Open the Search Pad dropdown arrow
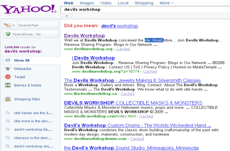 pos(14,25)
